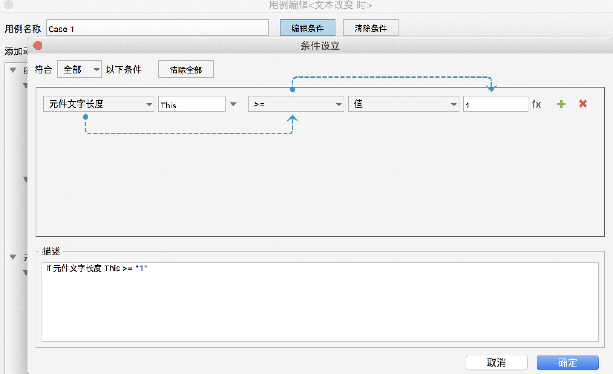613x374 pixels.
Task: Click the green plus add-condition icon
Action: point(561,104)
